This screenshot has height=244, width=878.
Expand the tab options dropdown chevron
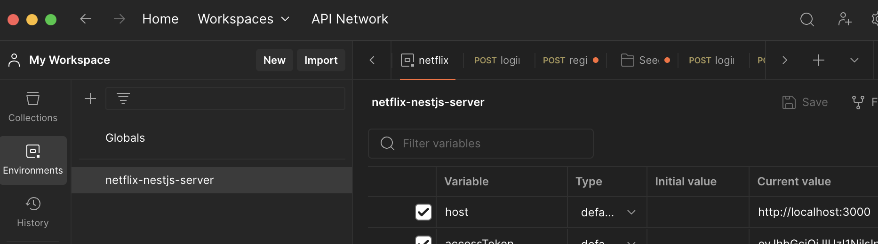(854, 60)
